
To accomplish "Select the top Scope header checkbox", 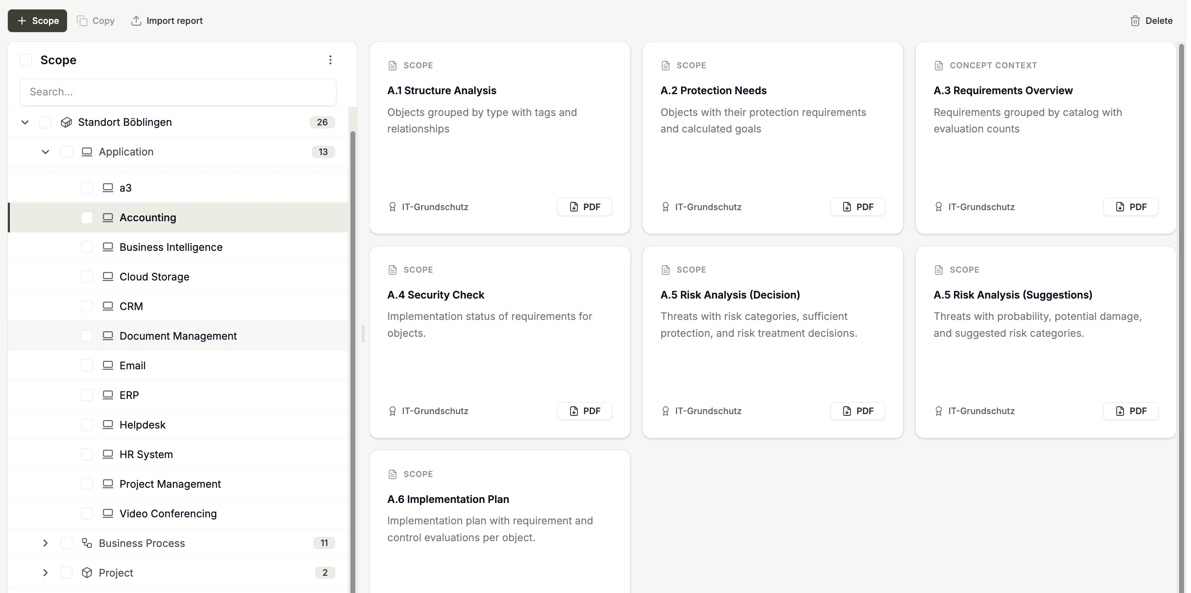I will click(x=26, y=60).
